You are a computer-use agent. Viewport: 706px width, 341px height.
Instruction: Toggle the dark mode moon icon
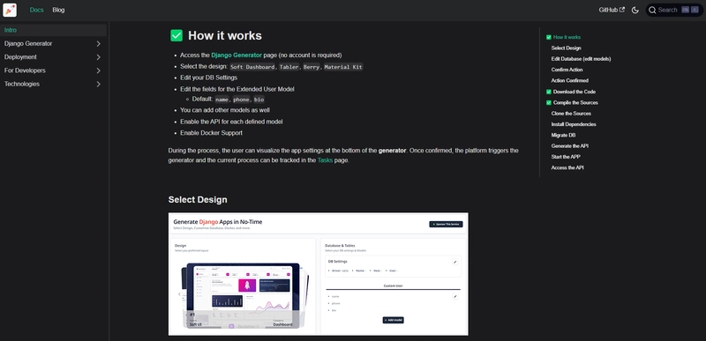tap(635, 10)
